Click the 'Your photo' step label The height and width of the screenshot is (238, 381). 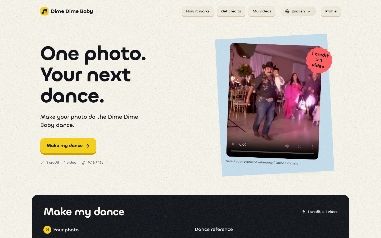(x=66, y=230)
